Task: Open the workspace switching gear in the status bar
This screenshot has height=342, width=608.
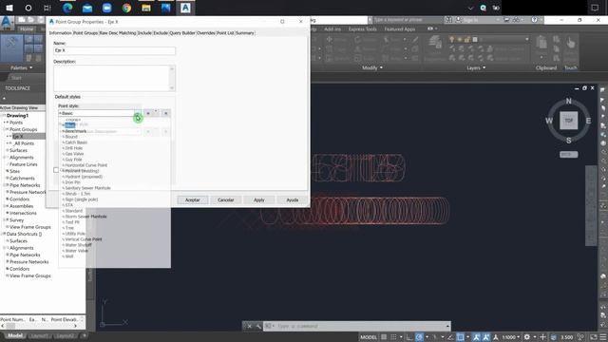Action: tap(526, 337)
